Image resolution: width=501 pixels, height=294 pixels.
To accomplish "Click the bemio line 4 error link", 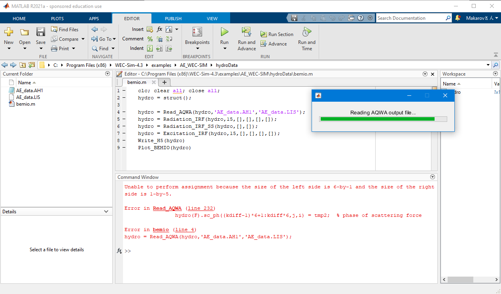I will pyautogui.click(x=185, y=229).
